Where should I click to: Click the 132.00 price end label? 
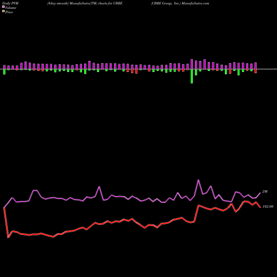[268, 207]
